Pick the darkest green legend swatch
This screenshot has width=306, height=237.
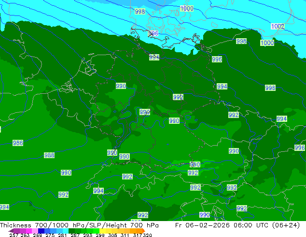71,231
